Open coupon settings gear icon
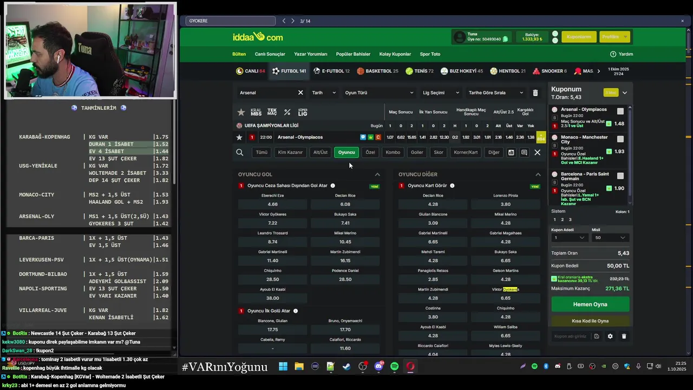This screenshot has height=390, width=693. pyautogui.click(x=610, y=336)
